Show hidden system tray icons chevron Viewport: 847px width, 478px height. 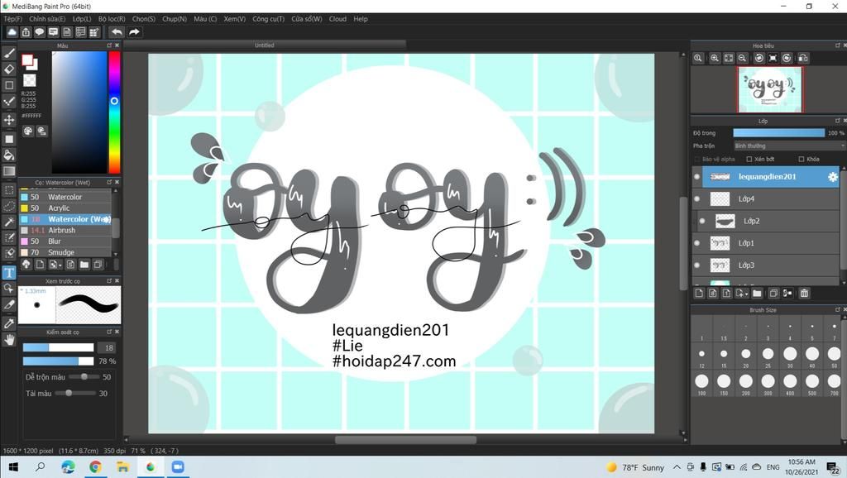[x=677, y=467]
